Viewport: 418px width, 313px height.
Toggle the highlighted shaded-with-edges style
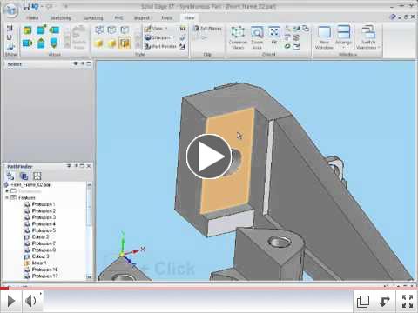tap(125, 43)
